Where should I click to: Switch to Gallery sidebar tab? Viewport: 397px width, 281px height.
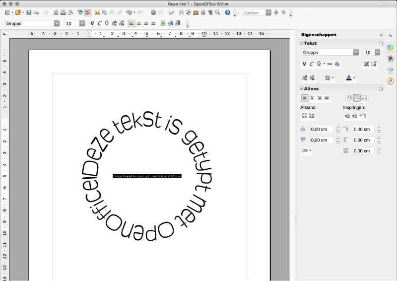click(x=391, y=70)
